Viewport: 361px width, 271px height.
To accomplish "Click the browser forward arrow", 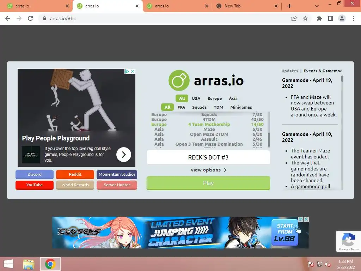I will pos(19,18).
